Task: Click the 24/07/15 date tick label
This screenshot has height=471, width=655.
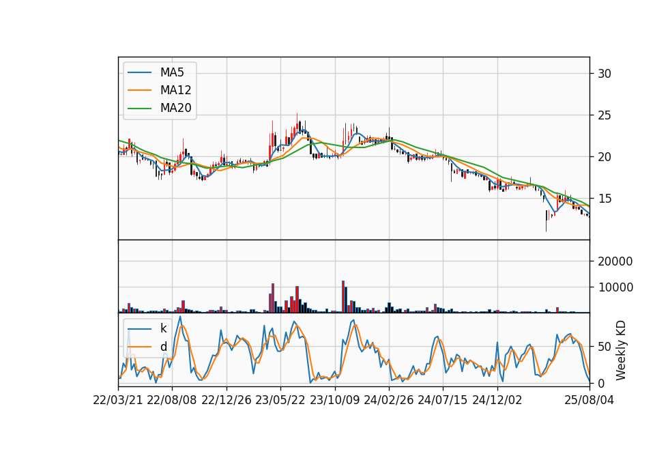Action: [443, 400]
